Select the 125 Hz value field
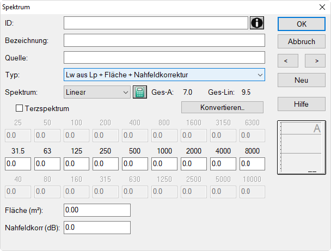Screen dimensions: 331x251 (76, 163)
